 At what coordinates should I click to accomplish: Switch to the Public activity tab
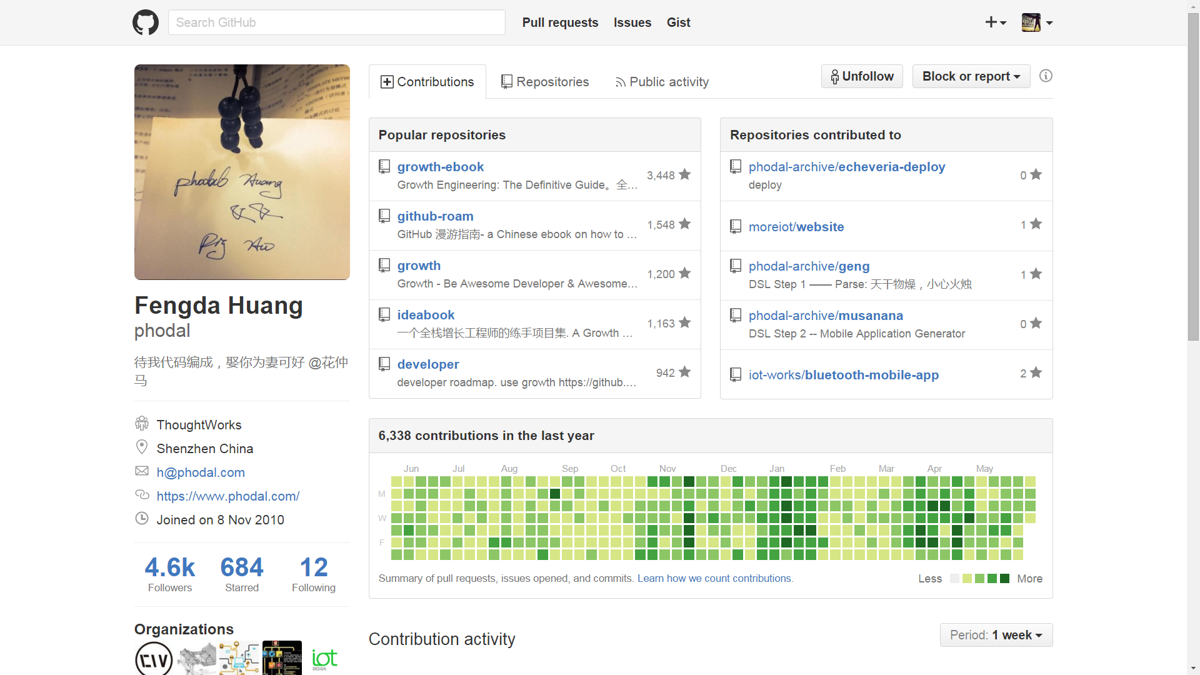(x=662, y=82)
